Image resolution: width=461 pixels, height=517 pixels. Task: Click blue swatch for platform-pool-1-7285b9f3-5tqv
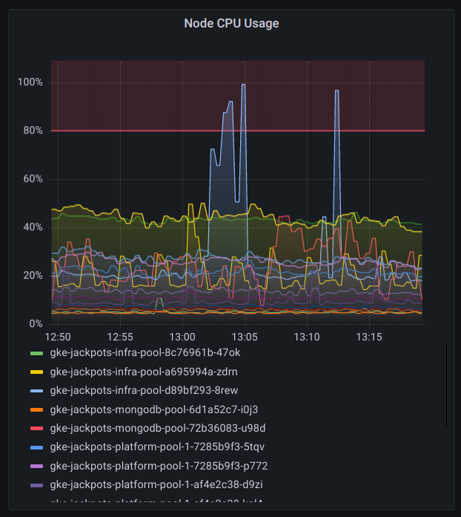coord(36,448)
